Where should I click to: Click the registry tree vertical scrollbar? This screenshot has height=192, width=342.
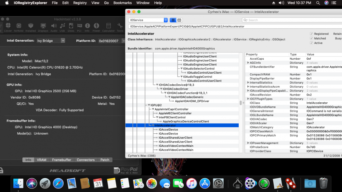(240, 103)
